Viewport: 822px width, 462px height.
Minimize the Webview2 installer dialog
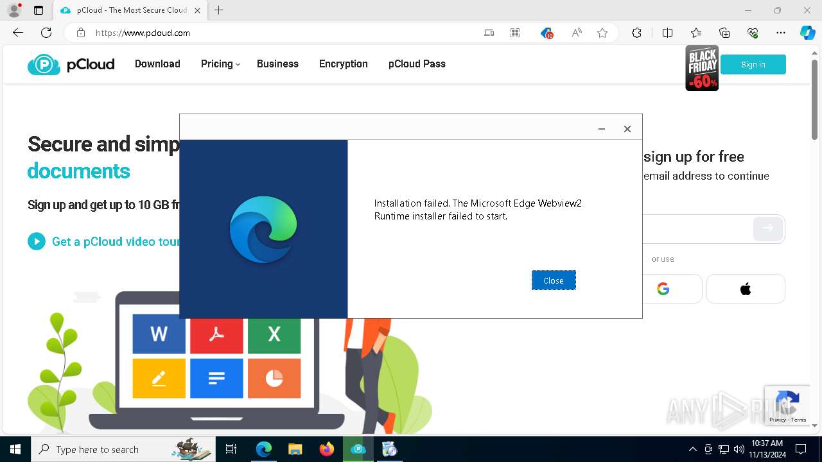(602, 129)
